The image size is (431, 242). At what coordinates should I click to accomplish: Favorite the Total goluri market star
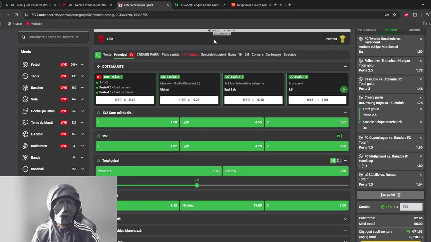coord(98,161)
